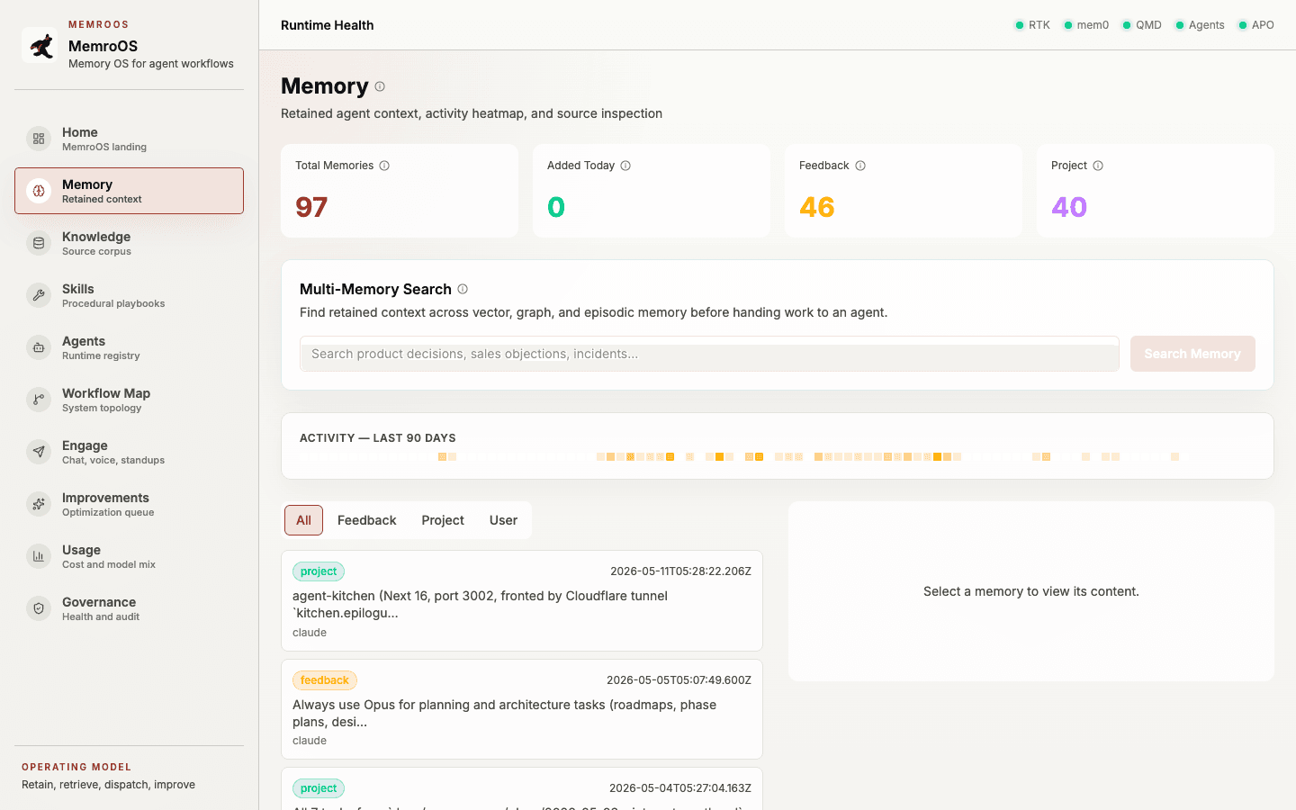Click the Added Today value 0
Viewport: 1296px width, 810px height.
coord(556,207)
